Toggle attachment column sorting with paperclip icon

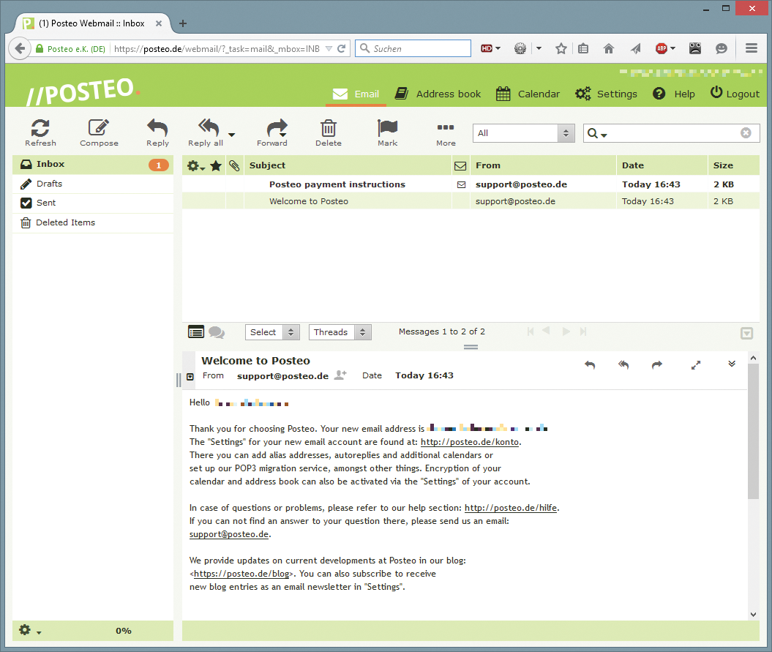(x=233, y=165)
